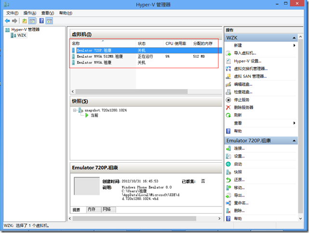The height and width of the screenshot is (233, 309).
Task: Click the blue Help question mark toolbar icon
Action: pyautogui.click(x=41, y=21)
